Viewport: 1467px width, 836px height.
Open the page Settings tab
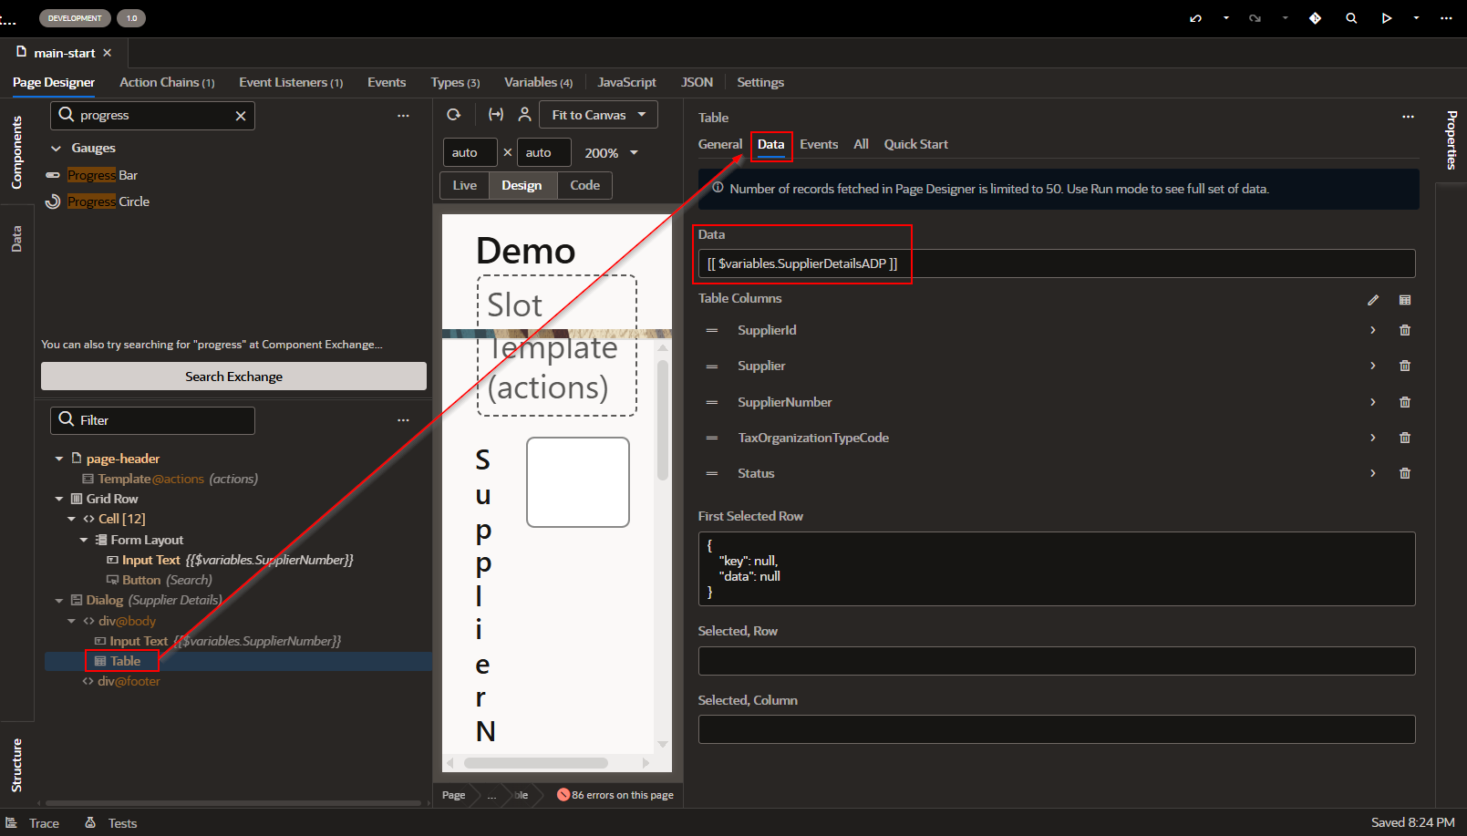pos(760,82)
